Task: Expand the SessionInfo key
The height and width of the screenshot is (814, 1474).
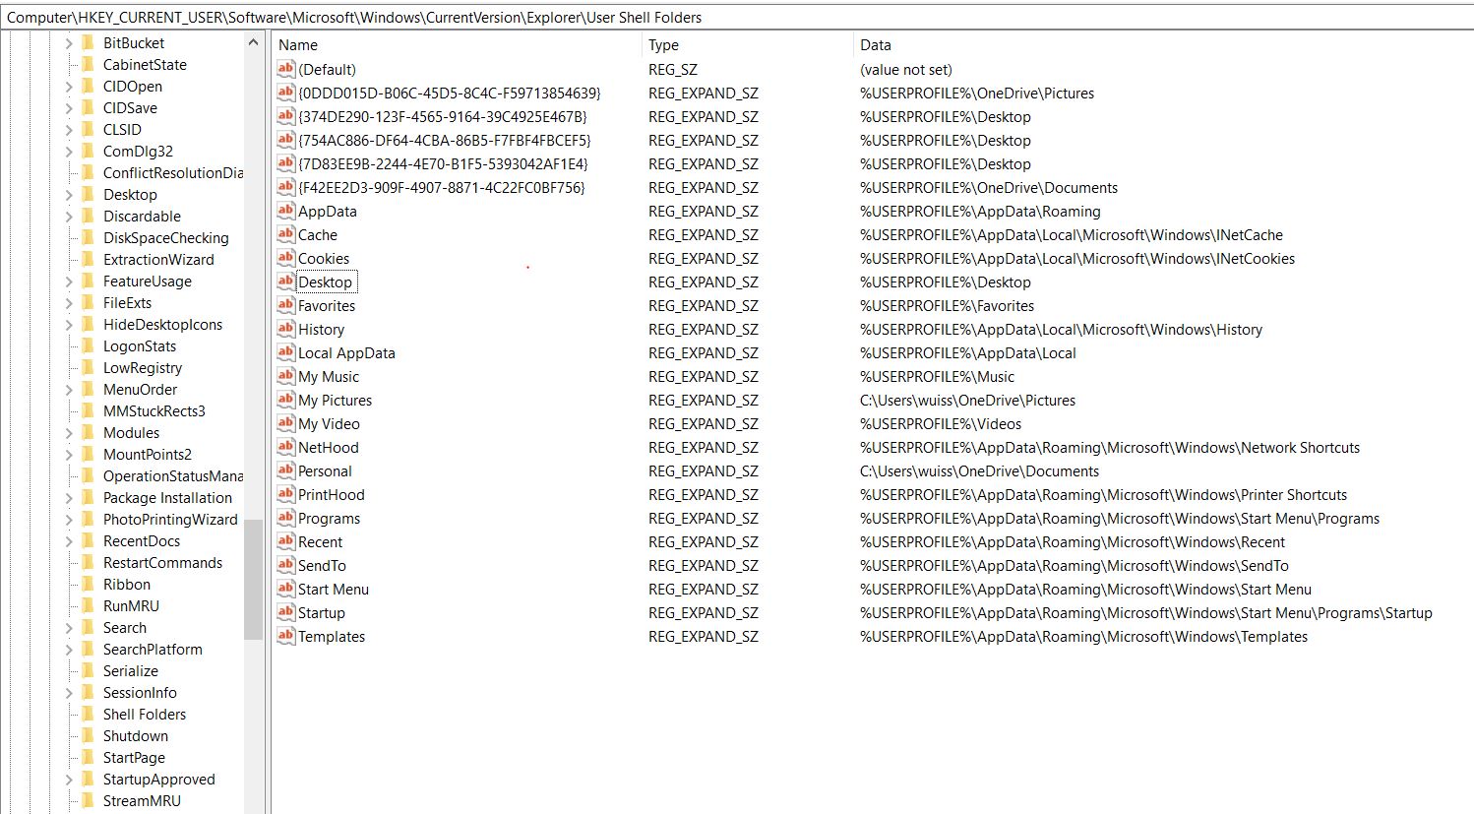Action: pos(69,693)
